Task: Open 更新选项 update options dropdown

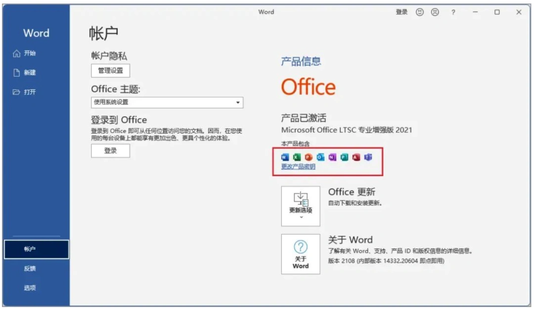Action: [301, 206]
